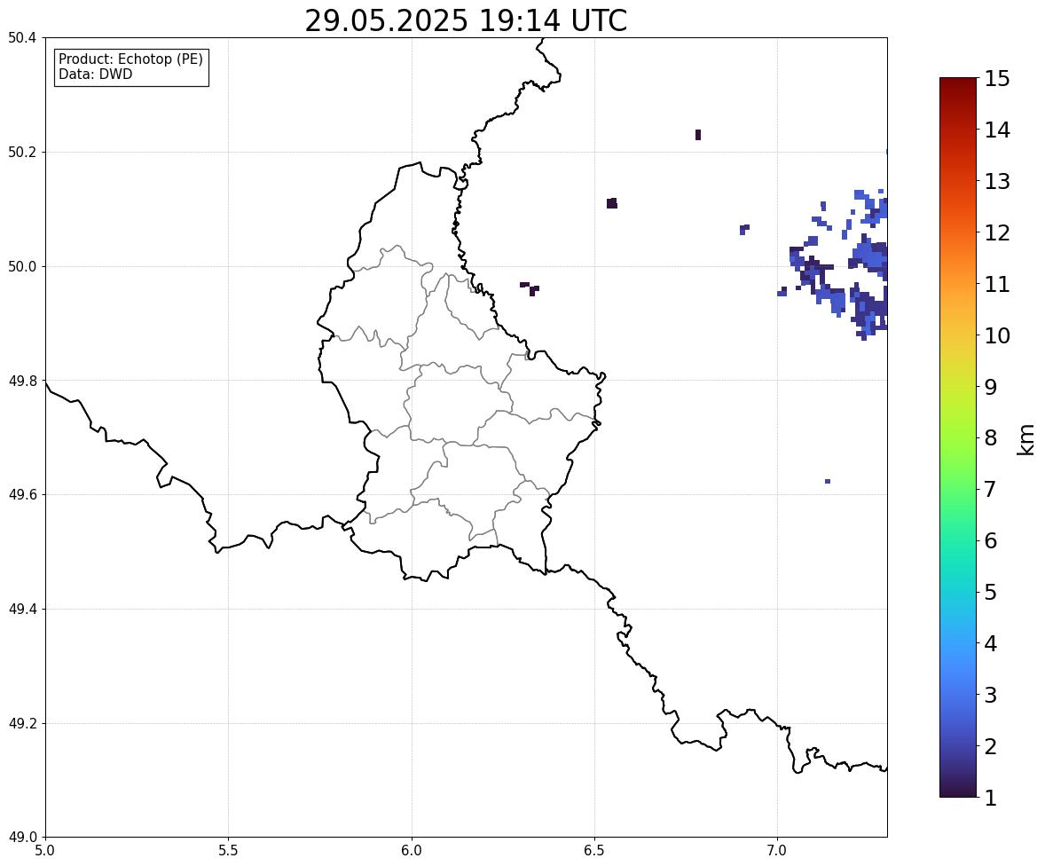
Task: Click colorbar tick label '4'
Action: pos(991,643)
